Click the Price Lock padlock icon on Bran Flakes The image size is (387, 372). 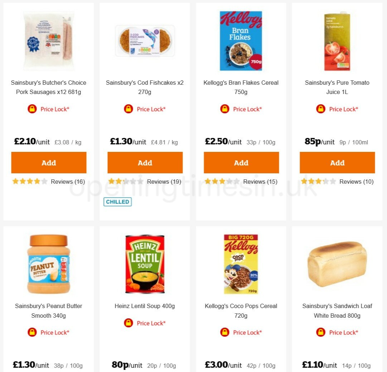pos(225,109)
